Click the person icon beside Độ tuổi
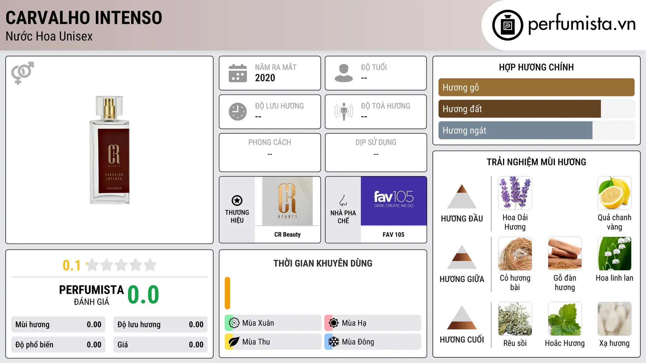Viewport: 646px width, 363px height. [x=344, y=73]
